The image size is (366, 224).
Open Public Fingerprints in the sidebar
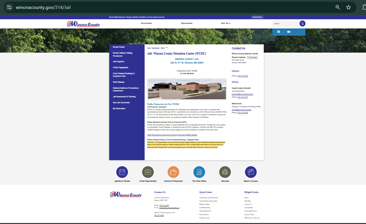pos(120,67)
